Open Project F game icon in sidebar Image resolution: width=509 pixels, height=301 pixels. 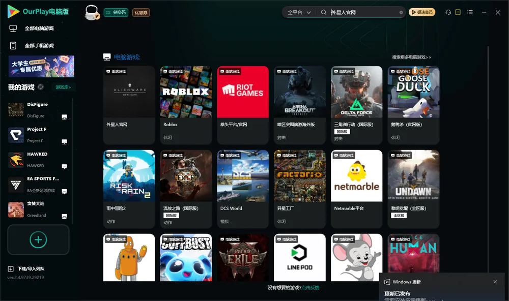tap(16, 135)
